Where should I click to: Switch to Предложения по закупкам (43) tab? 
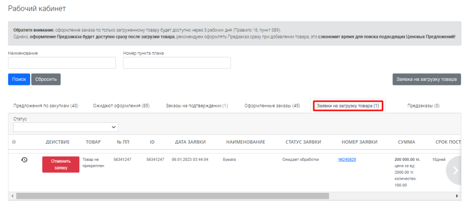(x=46, y=106)
